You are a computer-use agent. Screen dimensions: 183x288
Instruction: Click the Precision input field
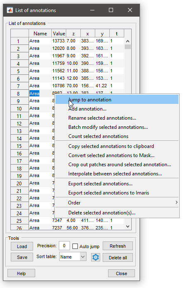64,246
